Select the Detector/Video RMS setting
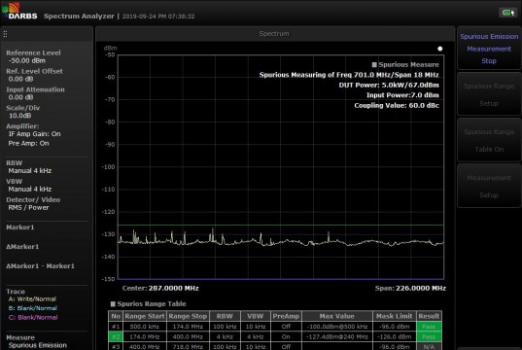522x350 pixels. tap(33, 203)
